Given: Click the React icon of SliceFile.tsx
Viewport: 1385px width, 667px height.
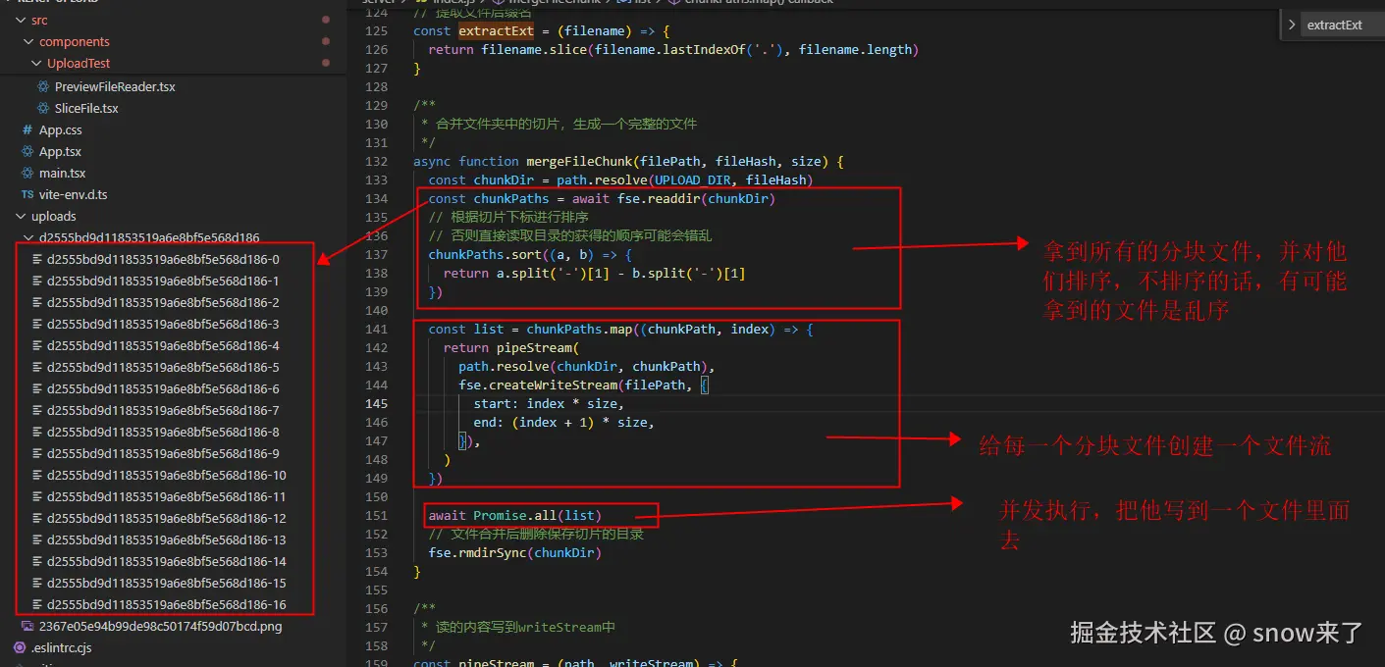Looking at the screenshot, I should [x=43, y=108].
